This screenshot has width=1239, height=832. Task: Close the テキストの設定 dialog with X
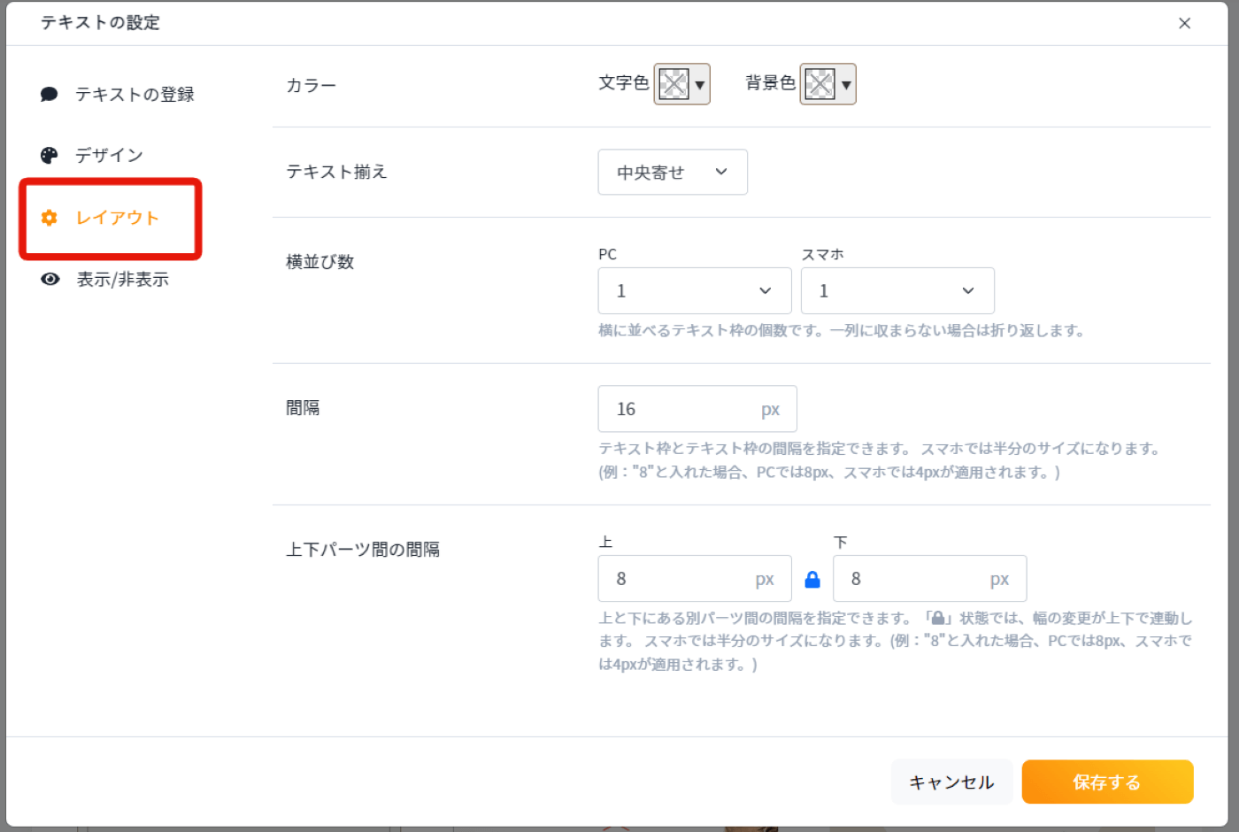pos(1185,23)
